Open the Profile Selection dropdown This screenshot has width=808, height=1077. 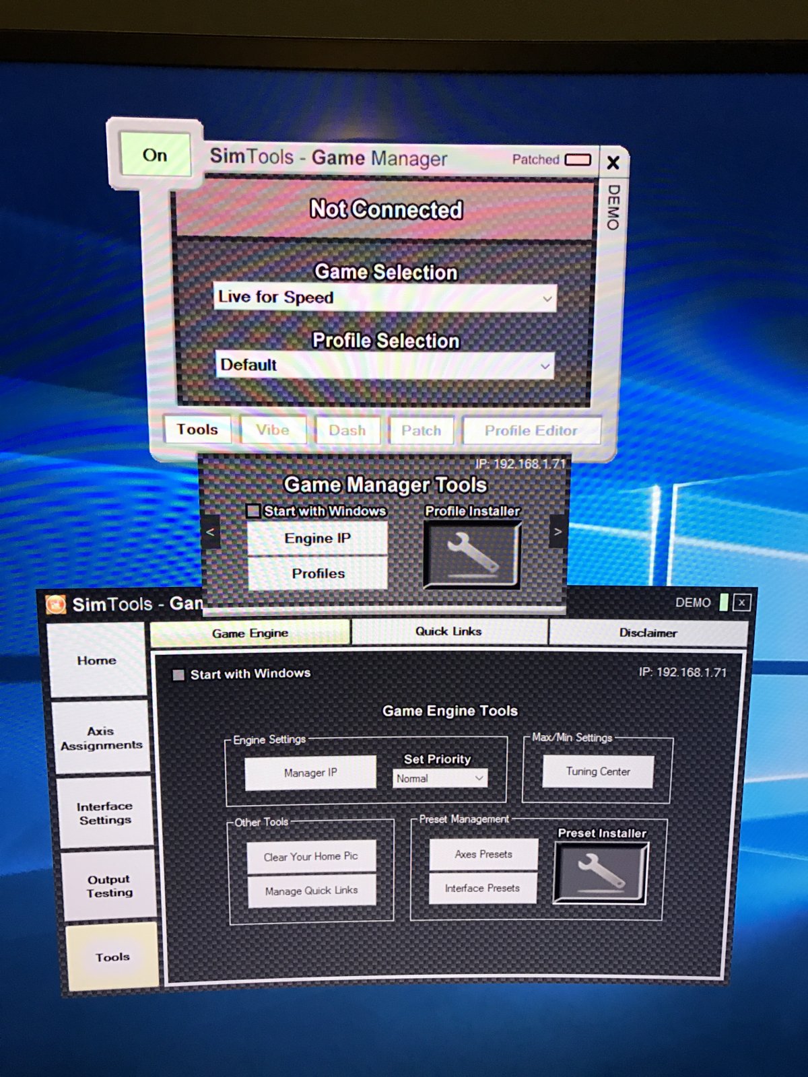(384, 365)
